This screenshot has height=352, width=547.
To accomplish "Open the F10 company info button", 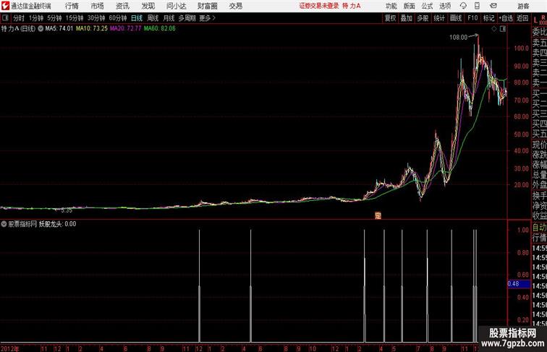I will click(472, 18).
